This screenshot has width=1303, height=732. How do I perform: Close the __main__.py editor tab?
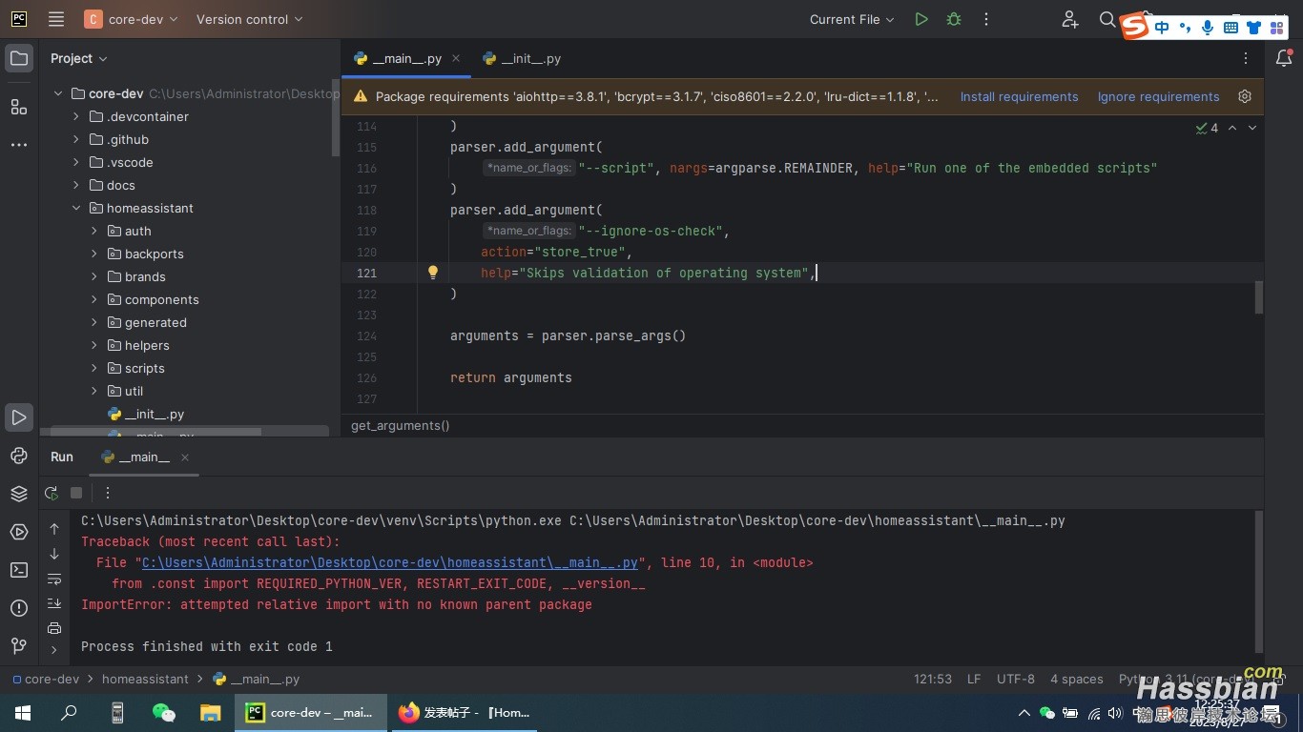coord(456,58)
